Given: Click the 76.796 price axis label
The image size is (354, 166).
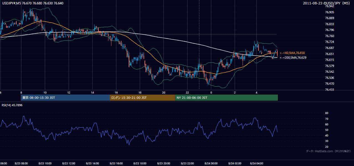Looking at the screenshot, I should click(x=330, y=30).
